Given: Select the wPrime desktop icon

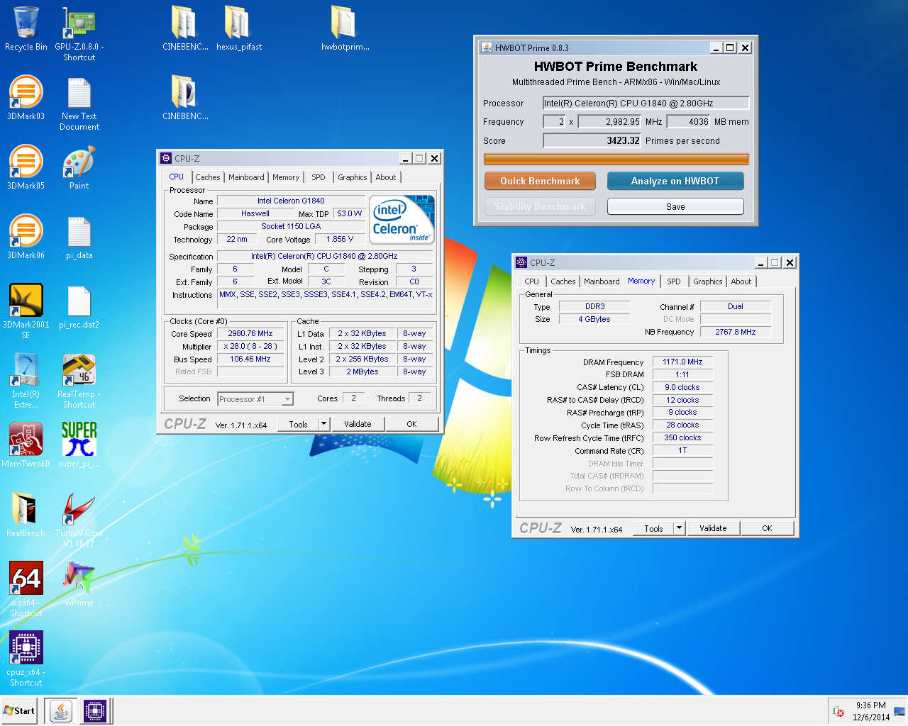Looking at the screenshot, I should (79, 584).
